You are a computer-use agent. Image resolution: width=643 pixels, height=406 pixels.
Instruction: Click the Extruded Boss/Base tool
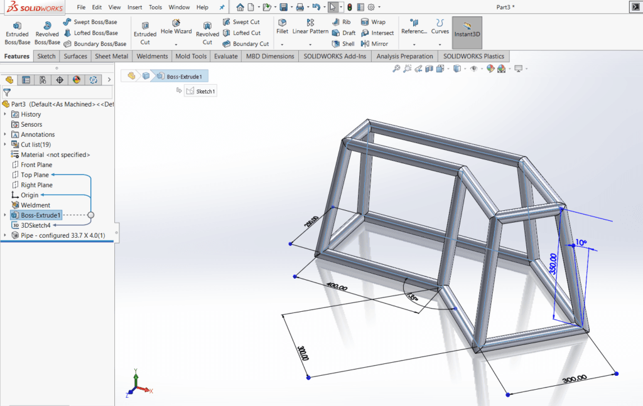click(x=17, y=31)
